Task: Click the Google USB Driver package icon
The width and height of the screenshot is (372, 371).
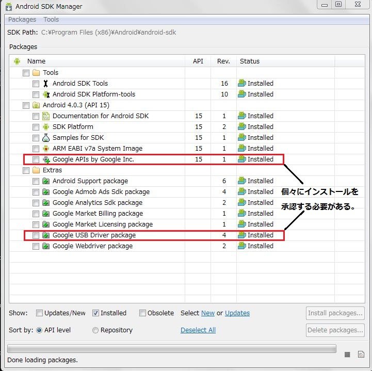Action: tap(46, 235)
